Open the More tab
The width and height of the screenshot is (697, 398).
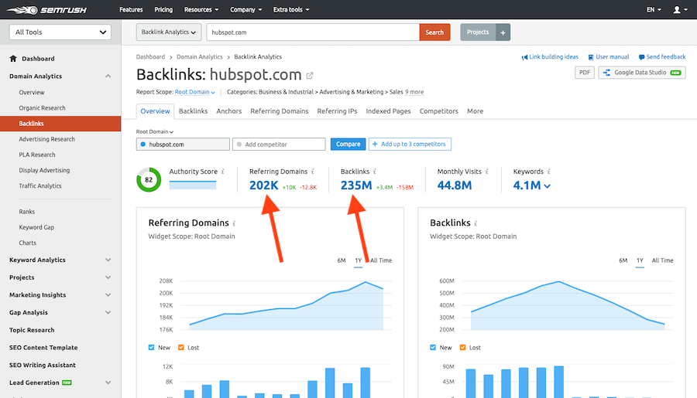(x=475, y=111)
